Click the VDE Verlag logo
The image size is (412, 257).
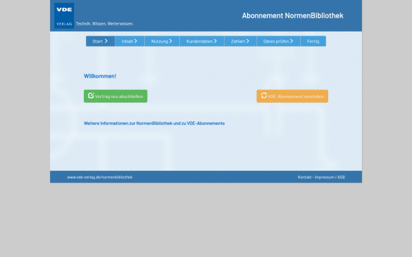tap(64, 16)
